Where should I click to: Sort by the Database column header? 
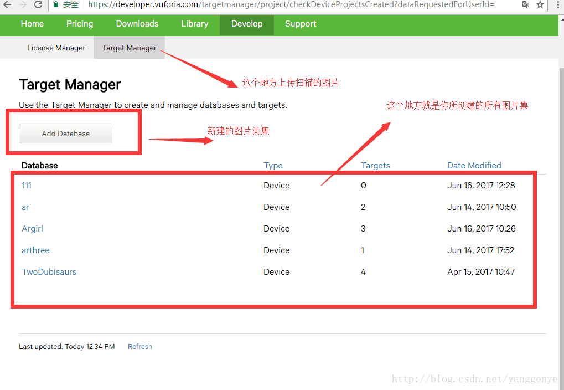(39, 165)
